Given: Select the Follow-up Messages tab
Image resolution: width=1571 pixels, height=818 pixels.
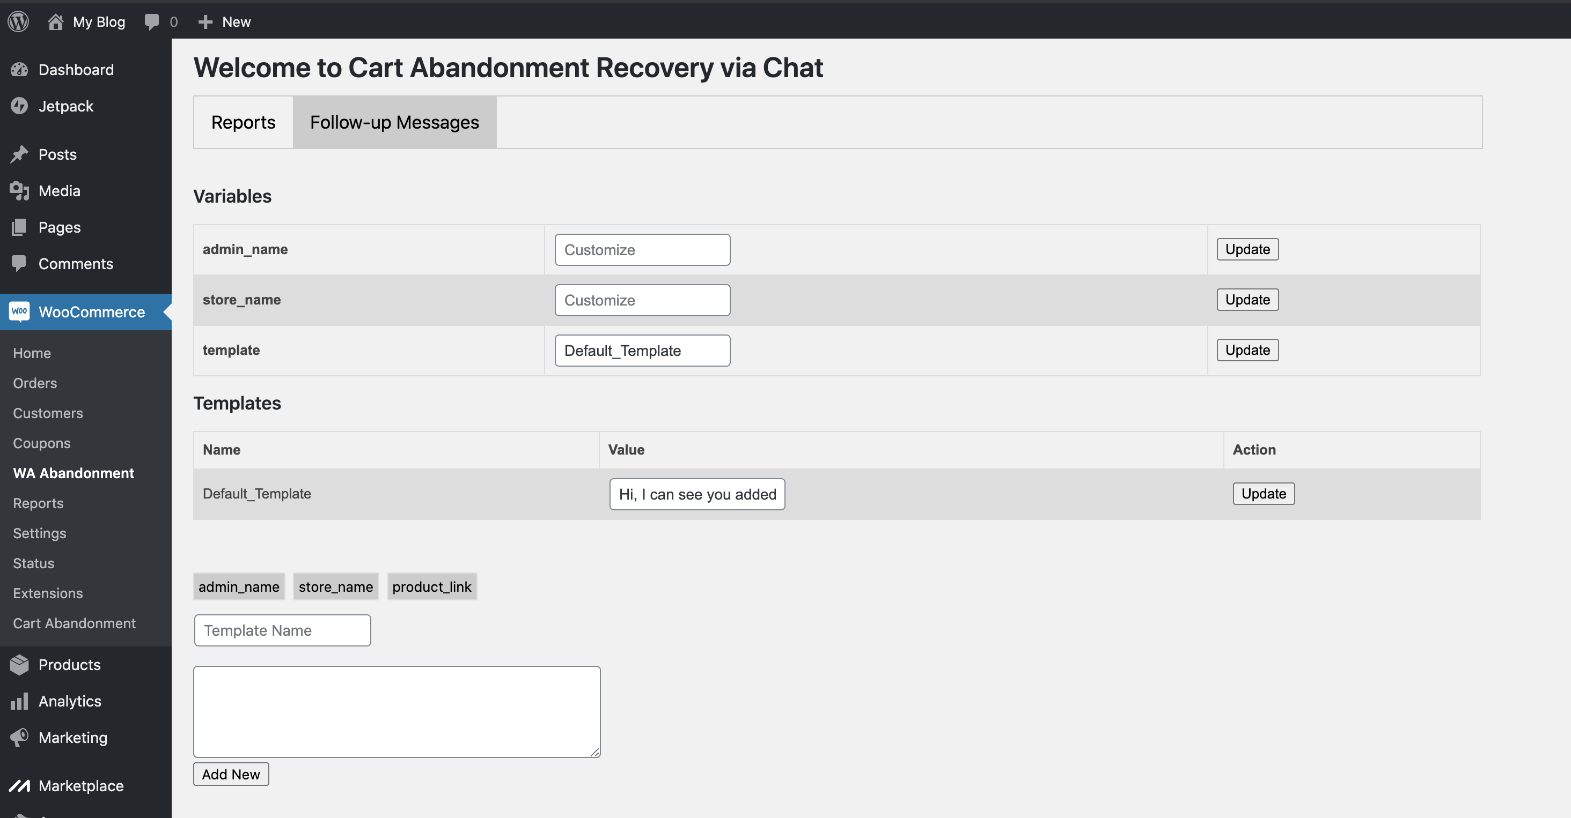Looking at the screenshot, I should pos(394,122).
